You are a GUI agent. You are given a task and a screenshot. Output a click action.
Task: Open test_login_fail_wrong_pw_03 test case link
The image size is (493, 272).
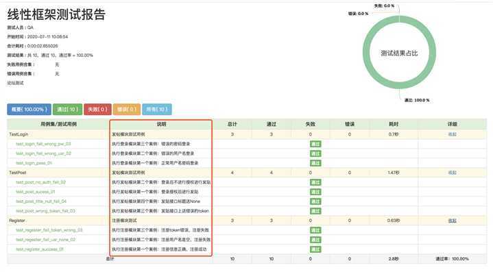(43, 144)
